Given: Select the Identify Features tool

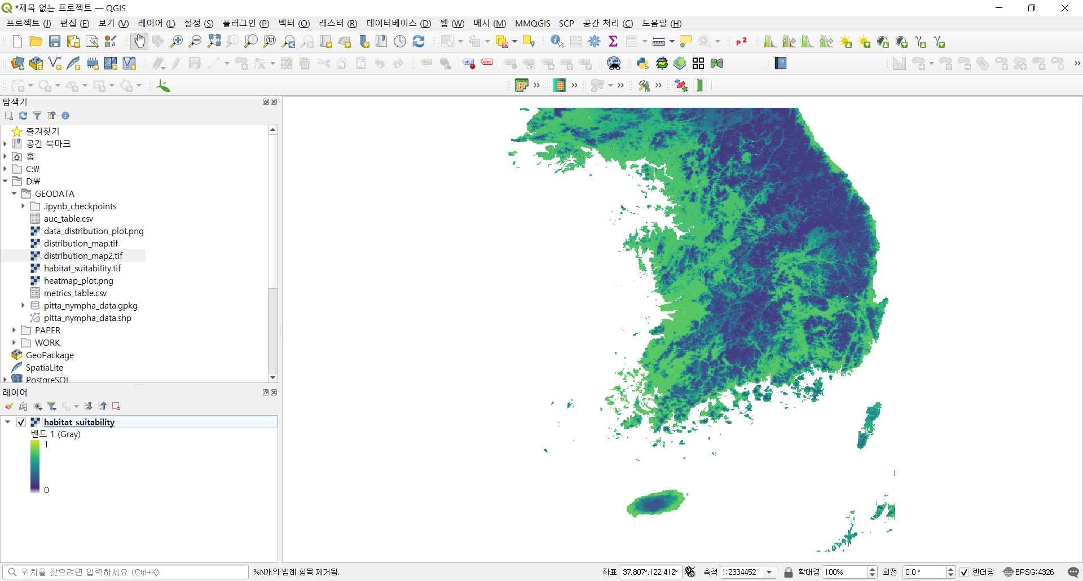Looking at the screenshot, I should coord(557,41).
